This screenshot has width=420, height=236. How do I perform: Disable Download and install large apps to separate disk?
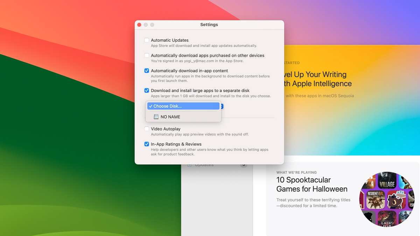pyautogui.click(x=147, y=91)
